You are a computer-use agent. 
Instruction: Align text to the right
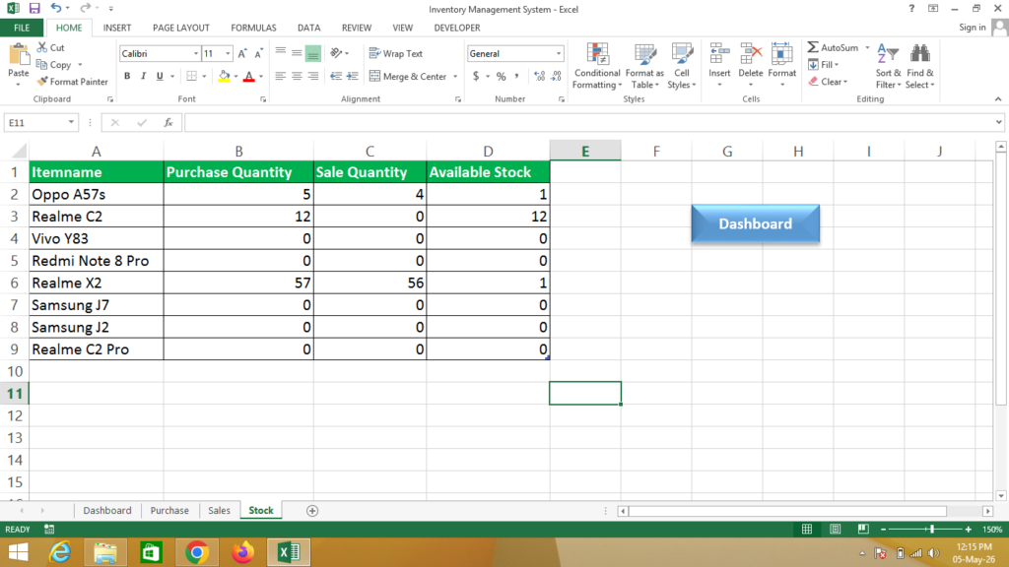pyautogui.click(x=312, y=76)
